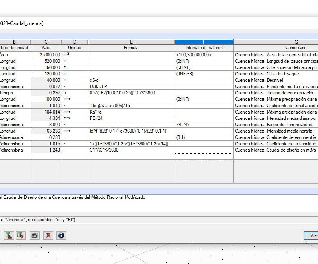Click the formula 1-log(AC/1e+006)/15
This screenshot has width=318, height=264.
click(x=131, y=106)
